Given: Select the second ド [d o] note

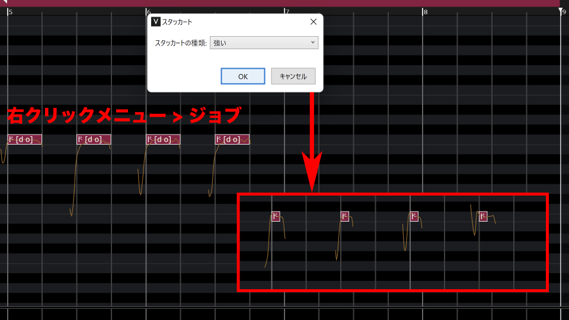Looking at the screenshot, I should click(x=93, y=140).
